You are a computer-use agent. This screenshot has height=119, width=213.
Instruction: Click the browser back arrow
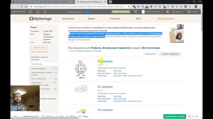[13, 7]
